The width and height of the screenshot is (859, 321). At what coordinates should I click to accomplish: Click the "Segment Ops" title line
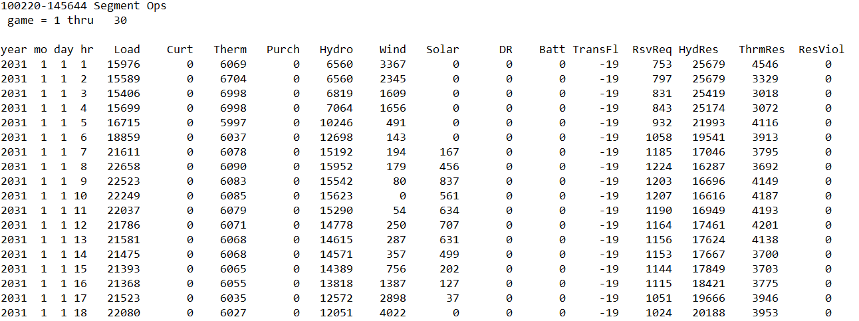(84, 6)
